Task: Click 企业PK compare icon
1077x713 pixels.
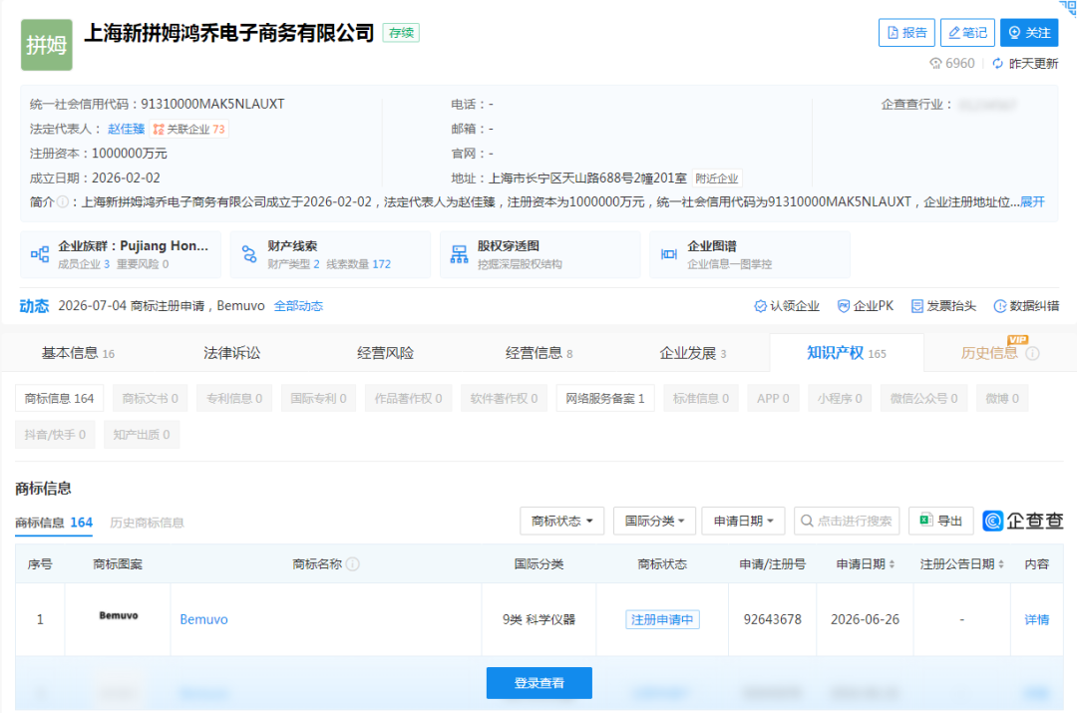Action: click(844, 306)
